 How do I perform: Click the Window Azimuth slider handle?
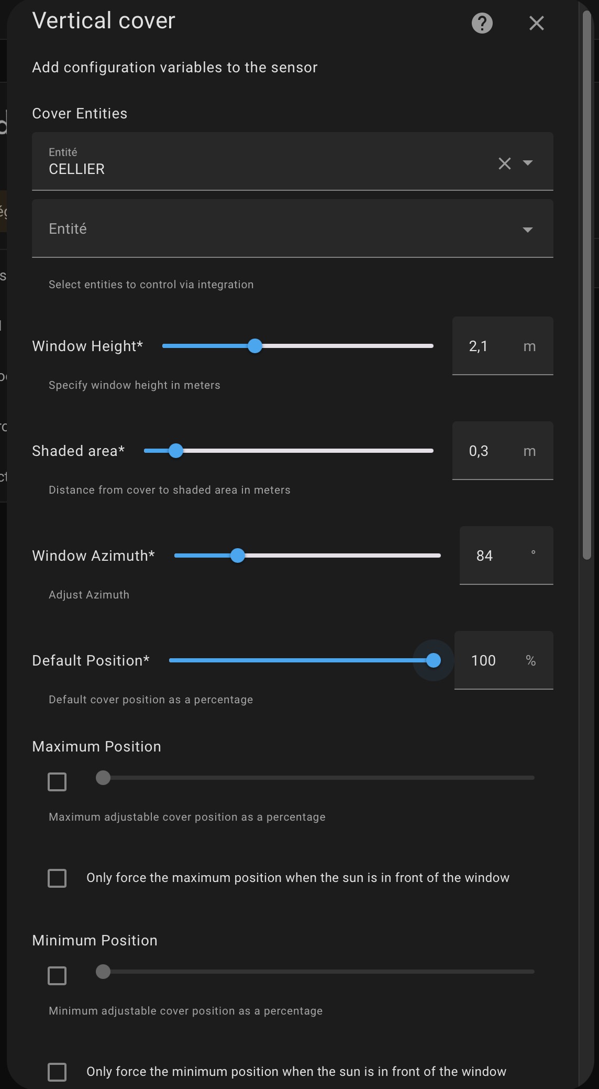pos(238,556)
